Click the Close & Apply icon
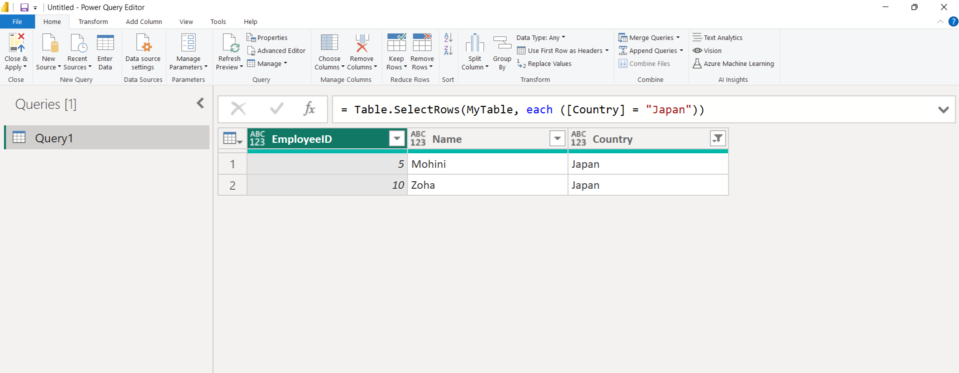 (16, 43)
